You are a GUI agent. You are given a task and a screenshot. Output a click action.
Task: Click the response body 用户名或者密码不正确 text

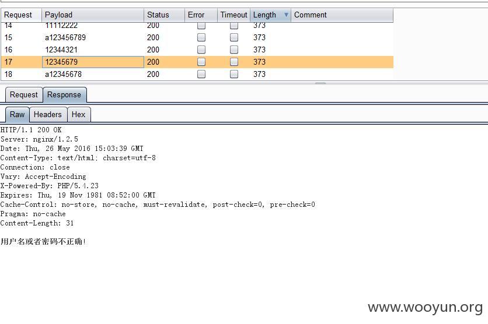pyautogui.click(x=43, y=242)
